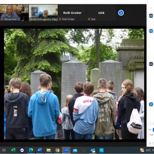
Task: Open the chat recipient selector next to To:
Action: coord(153,130)
